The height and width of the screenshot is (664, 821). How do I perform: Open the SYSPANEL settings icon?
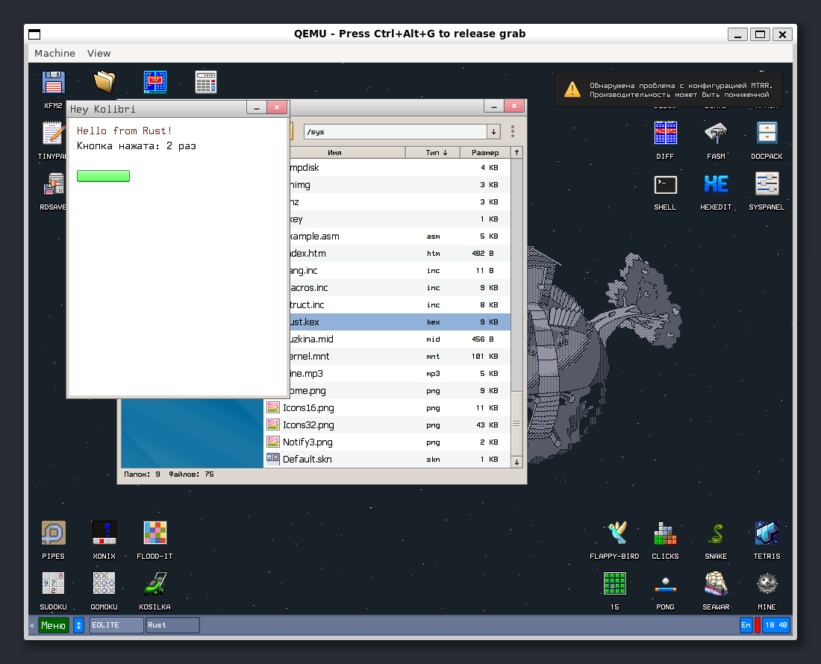click(767, 185)
